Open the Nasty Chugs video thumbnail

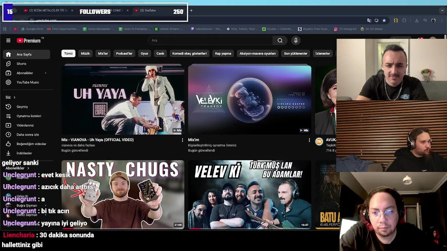123,195
